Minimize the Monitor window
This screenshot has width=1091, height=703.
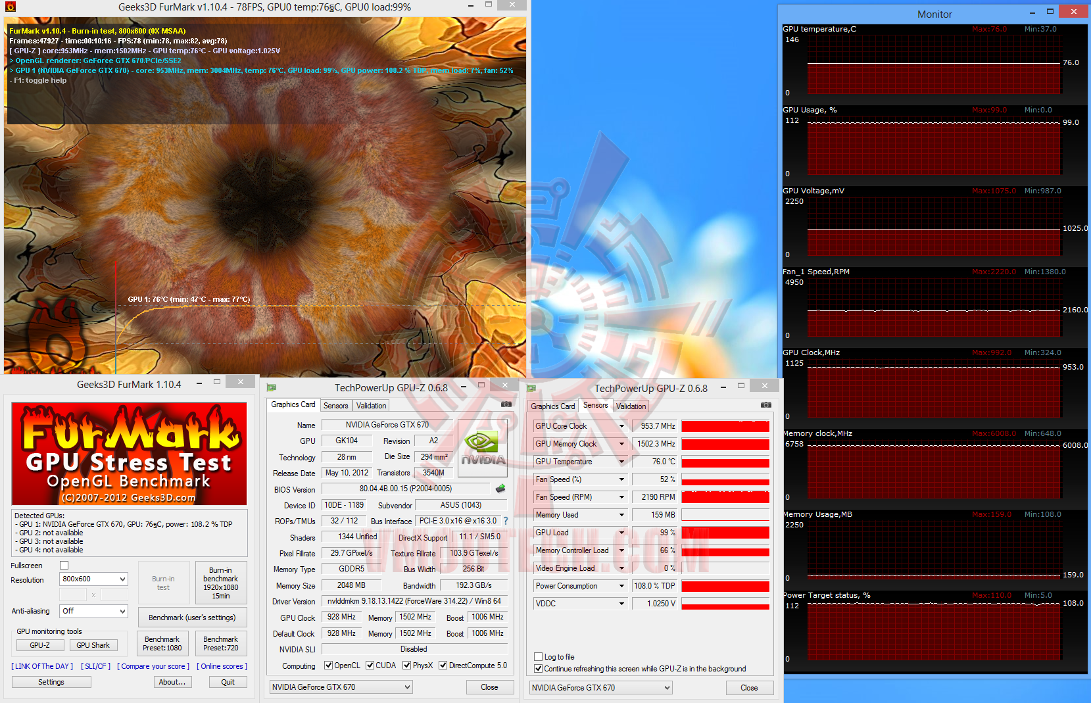[1032, 12]
